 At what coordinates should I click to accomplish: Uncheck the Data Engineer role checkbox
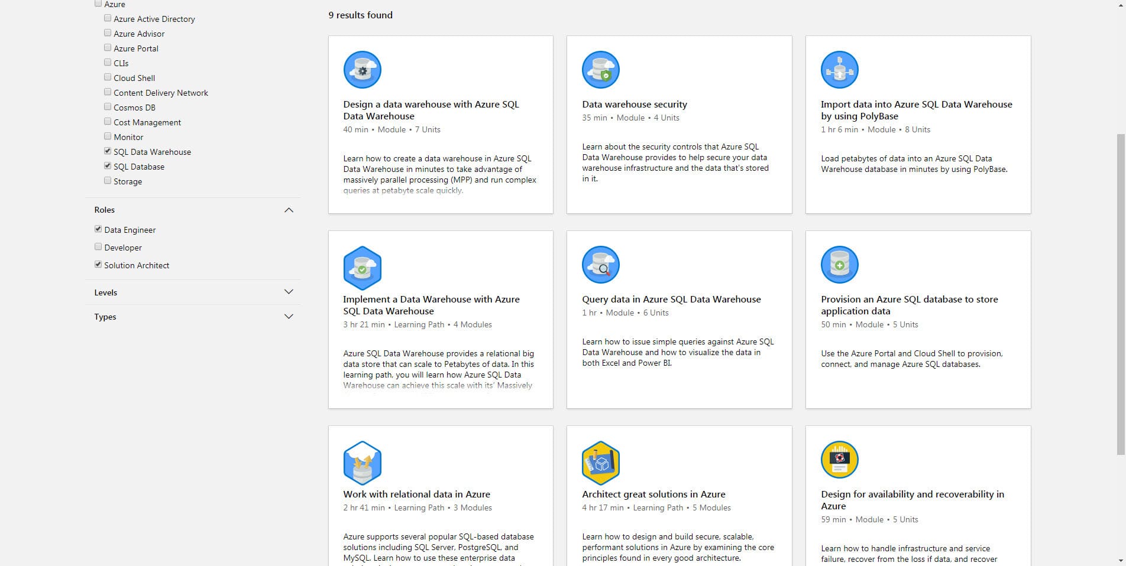98,229
